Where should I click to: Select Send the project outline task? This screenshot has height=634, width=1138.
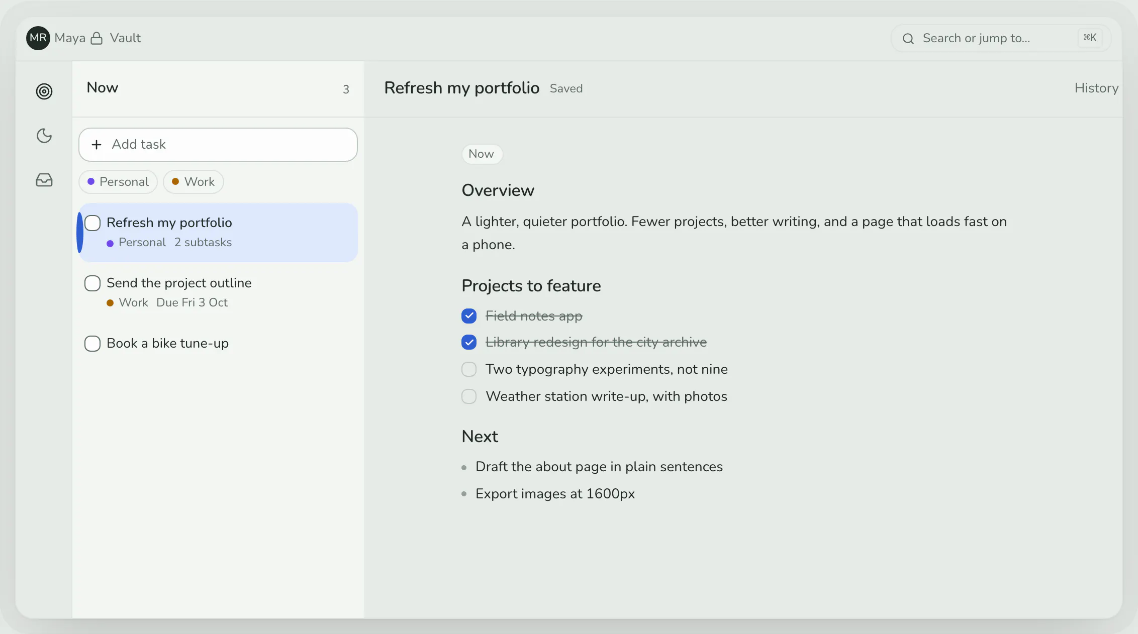tap(218, 292)
